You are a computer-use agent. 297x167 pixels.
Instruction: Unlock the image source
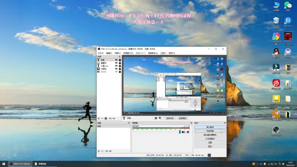120,69
